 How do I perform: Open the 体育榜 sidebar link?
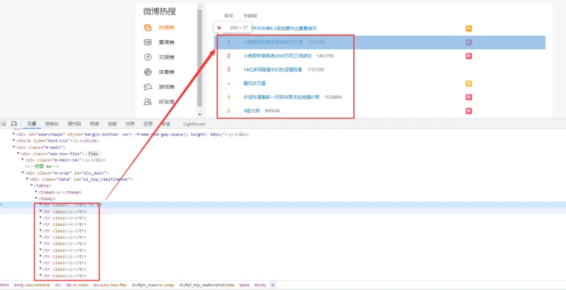pyautogui.click(x=167, y=72)
